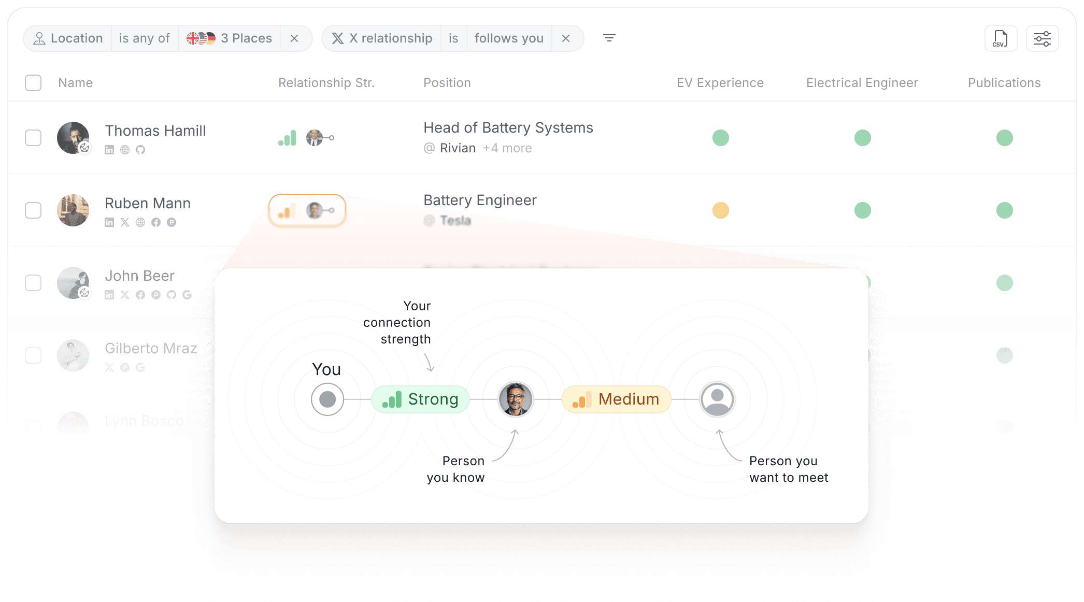This screenshot has height=602, width=1084.
Task: Open John Beer's X profile icon
Action: click(125, 295)
